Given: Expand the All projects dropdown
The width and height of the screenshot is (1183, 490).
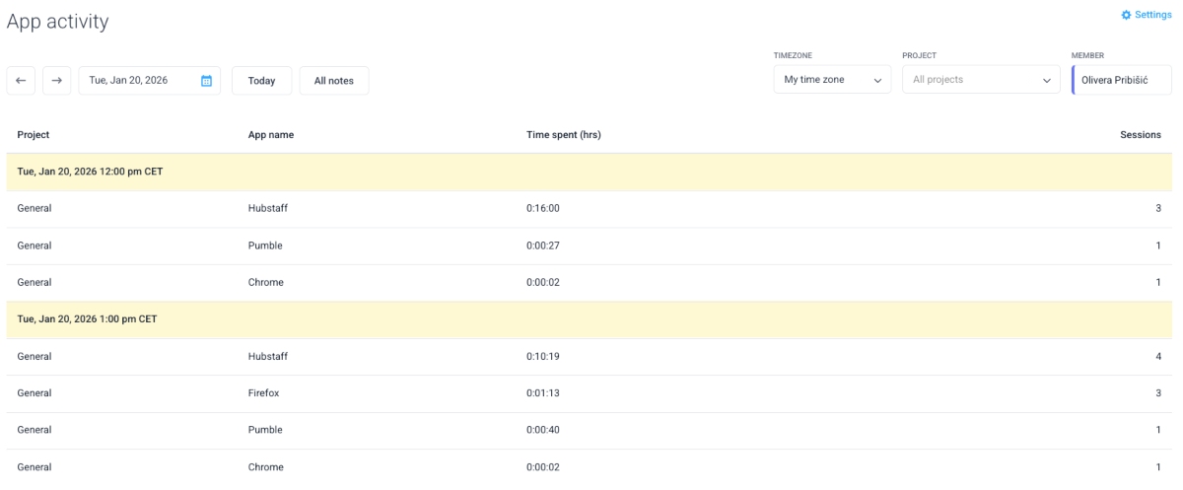Looking at the screenshot, I should [981, 80].
